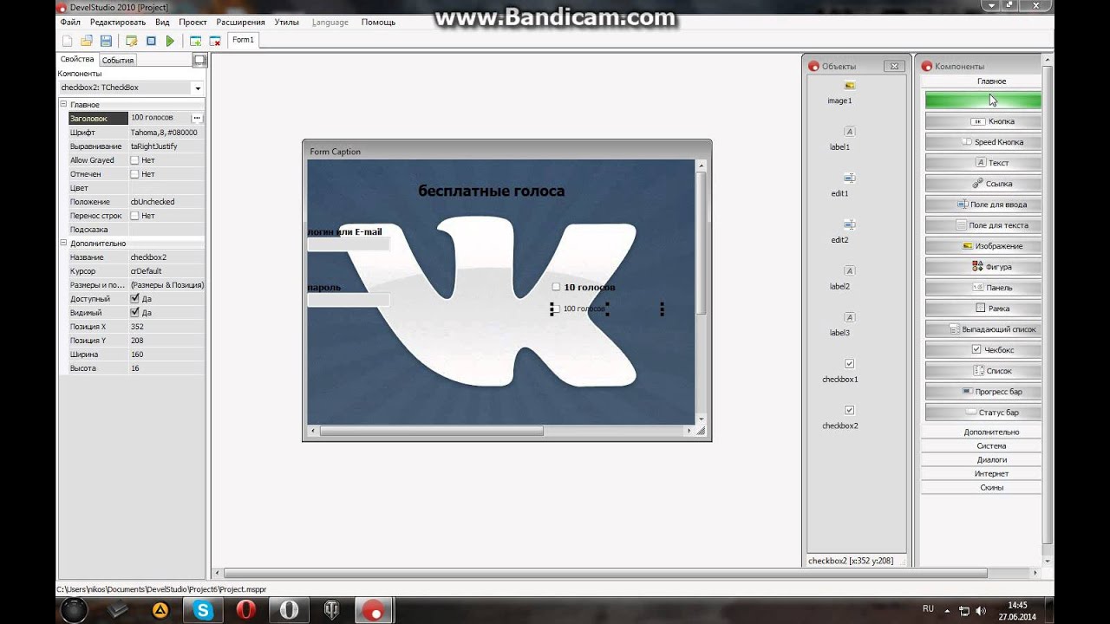Toggle properties panel docking icon
Screen dimensions: 1110x624
pos(199,60)
